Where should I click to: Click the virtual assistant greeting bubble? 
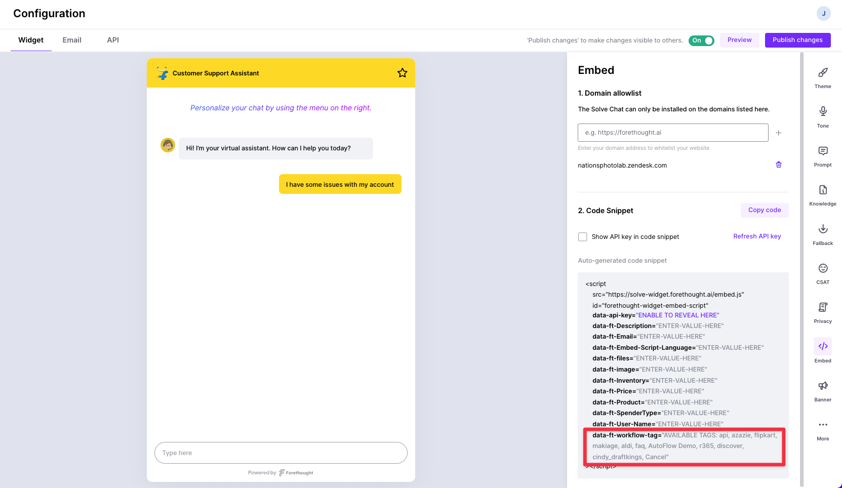pyautogui.click(x=276, y=148)
